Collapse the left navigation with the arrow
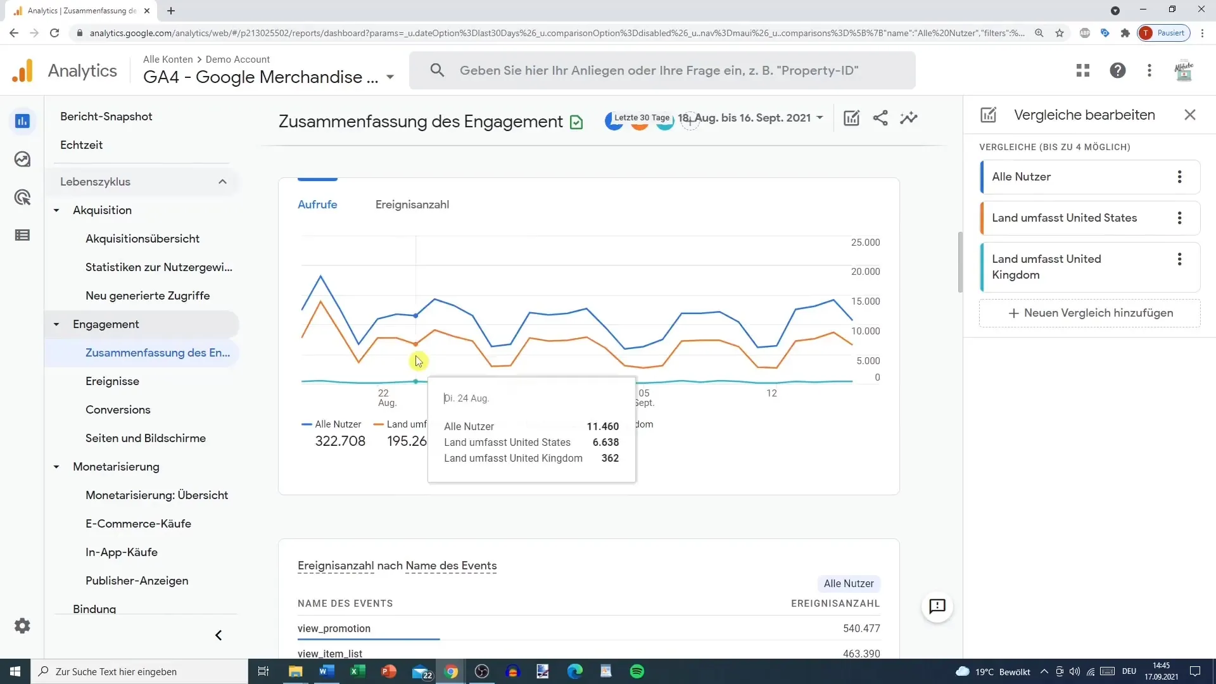Screen dimensions: 1216x684 click(218, 635)
